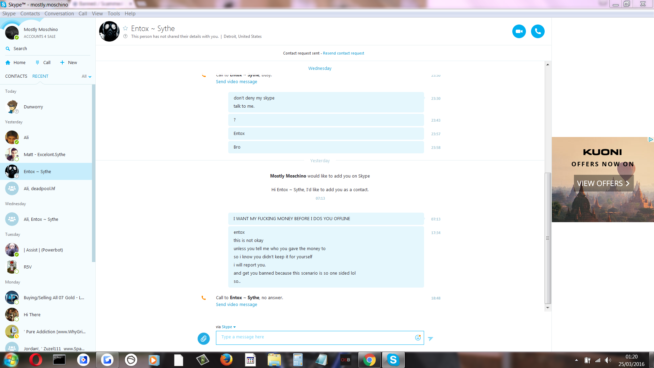Viewport: 654px width, 368px height.
Task: Open Firefox from the taskbar
Action: tap(226, 360)
